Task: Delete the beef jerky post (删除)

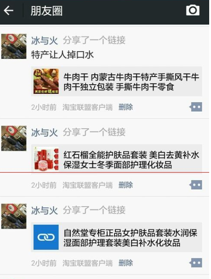Action: click(x=125, y=107)
